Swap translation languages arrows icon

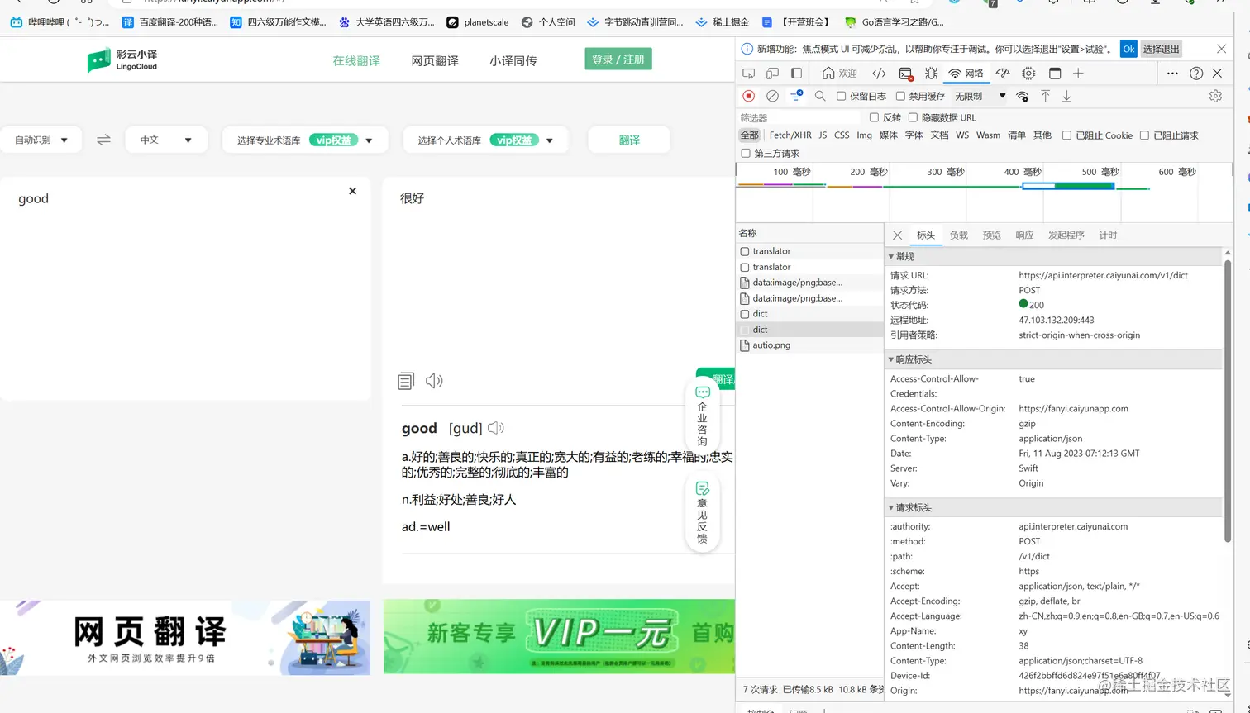point(103,140)
